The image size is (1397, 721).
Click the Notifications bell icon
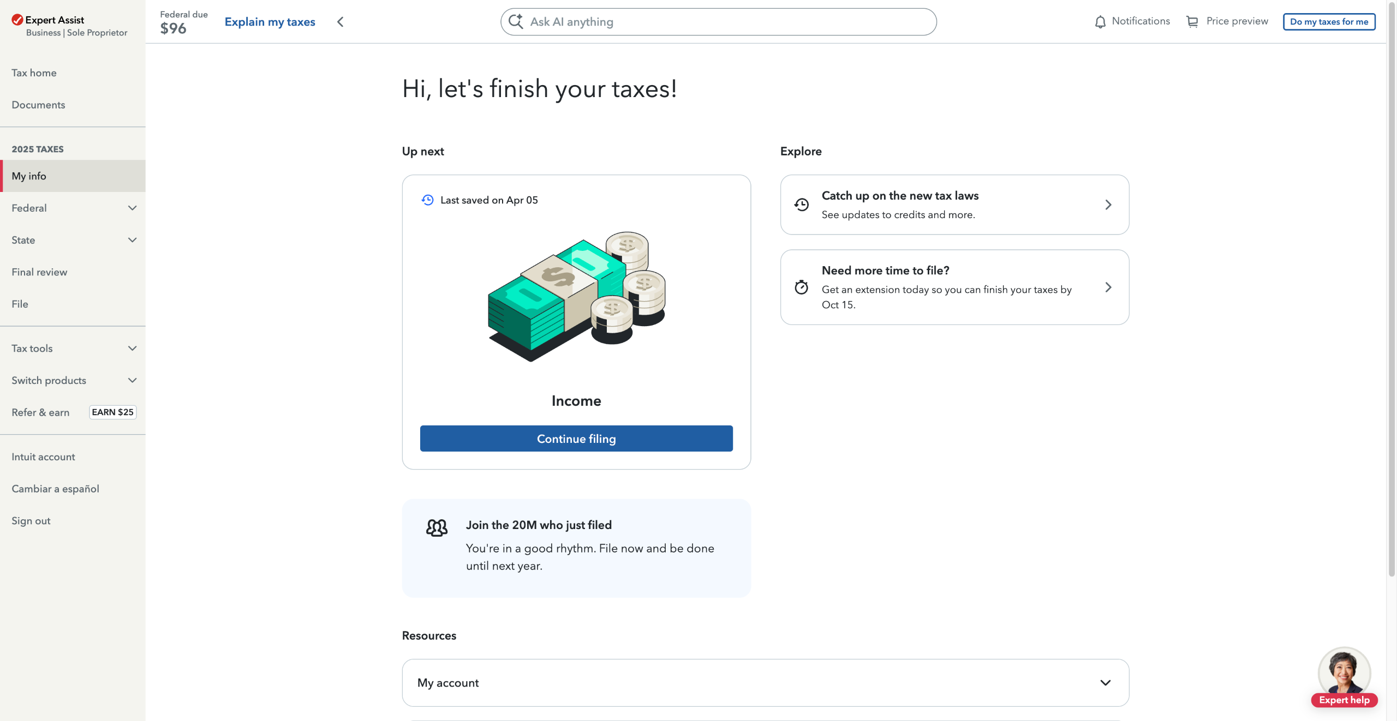(x=1100, y=22)
